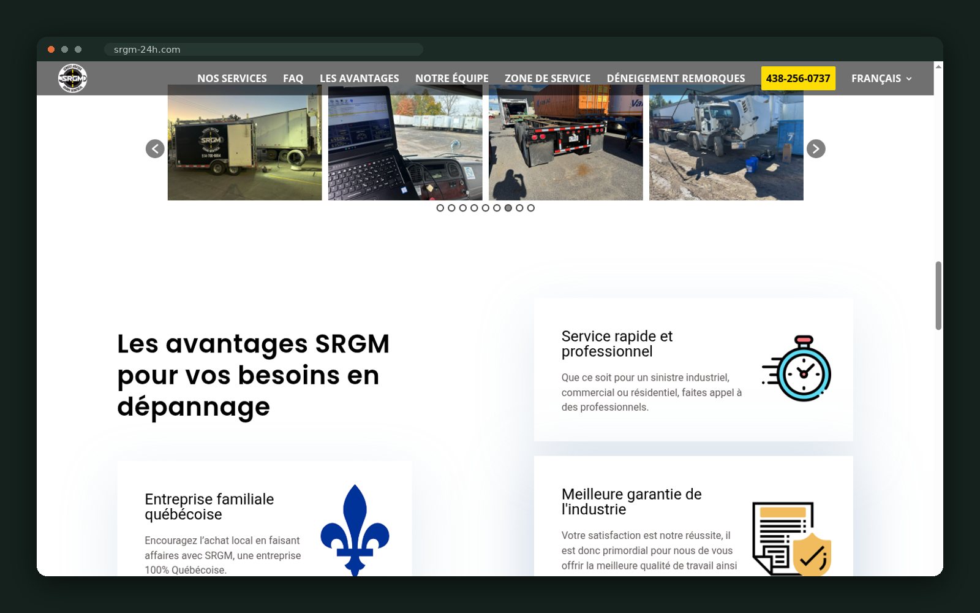
Task: Advance carousel with the next arrow
Action: point(816,148)
